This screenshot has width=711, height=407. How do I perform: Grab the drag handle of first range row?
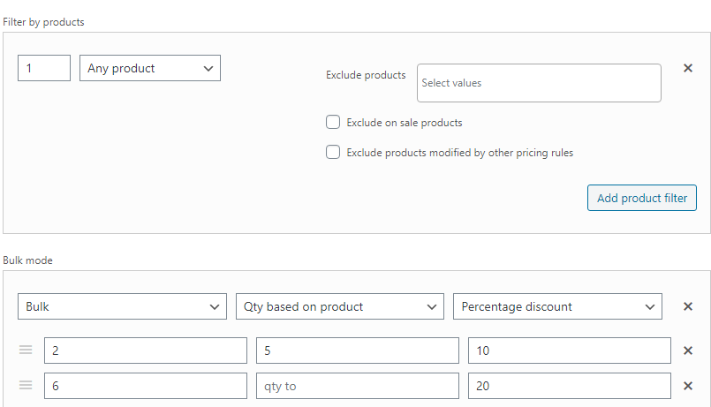coord(26,350)
